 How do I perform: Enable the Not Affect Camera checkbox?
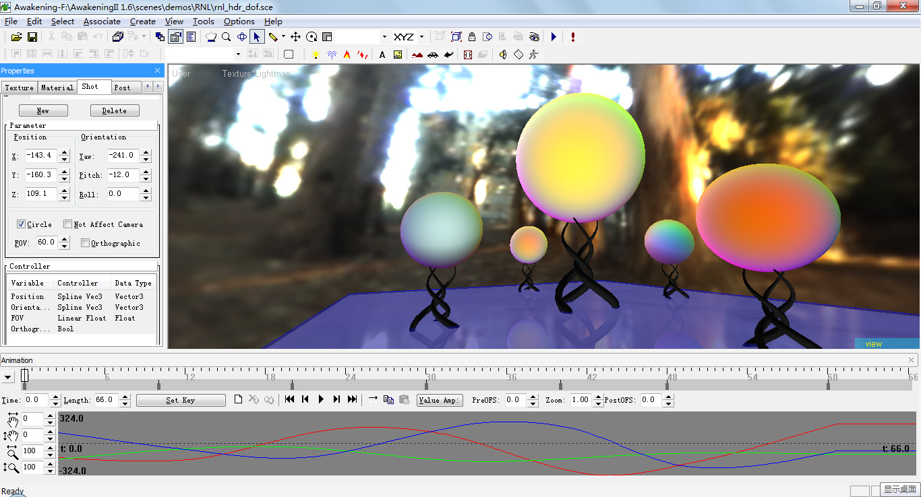[68, 224]
